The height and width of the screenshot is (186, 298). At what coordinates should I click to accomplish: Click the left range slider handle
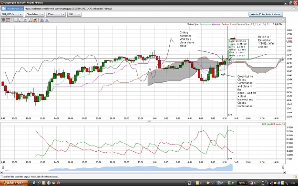click(3, 167)
